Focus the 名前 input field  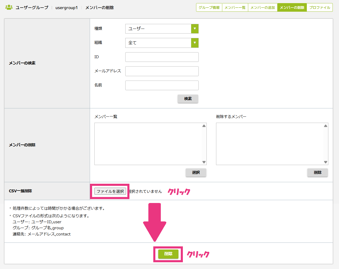pyautogui.click(x=162, y=85)
